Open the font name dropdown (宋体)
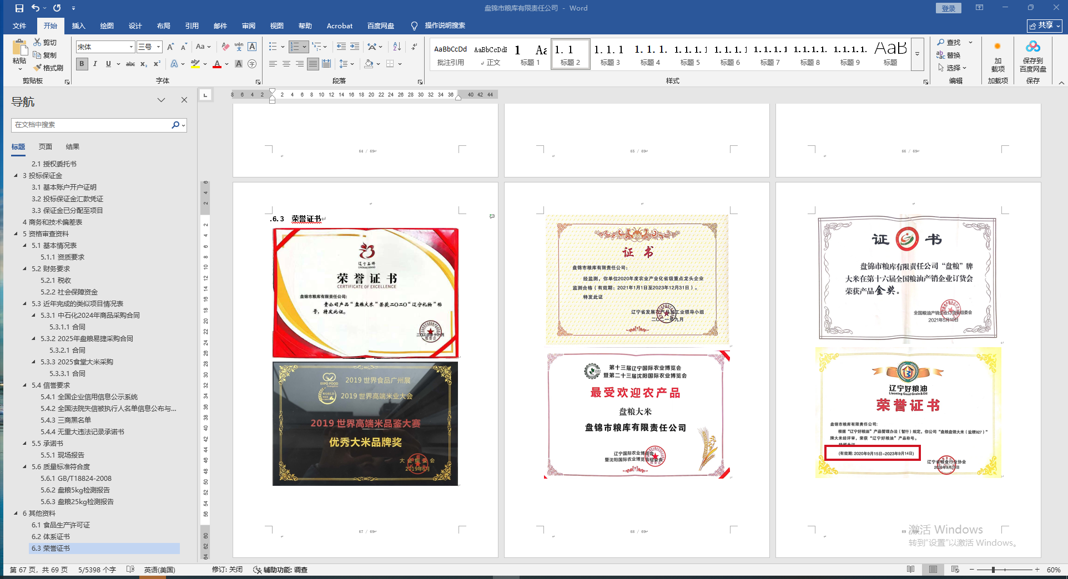The image size is (1068, 579). point(131,47)
